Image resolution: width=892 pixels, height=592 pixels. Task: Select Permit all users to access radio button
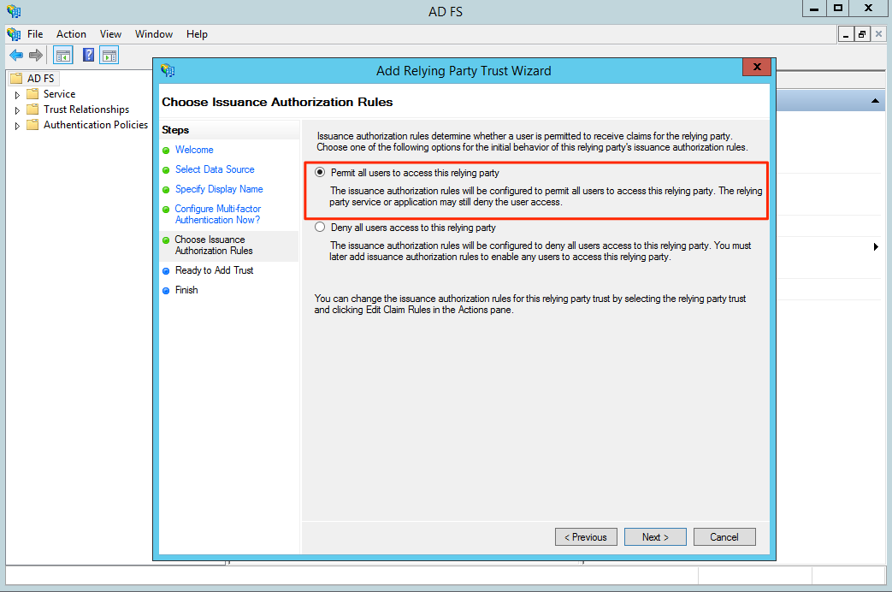(320, 172)
